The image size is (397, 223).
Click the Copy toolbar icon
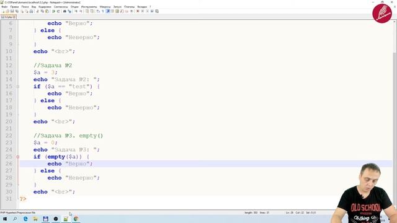click(x=42, y=11)
